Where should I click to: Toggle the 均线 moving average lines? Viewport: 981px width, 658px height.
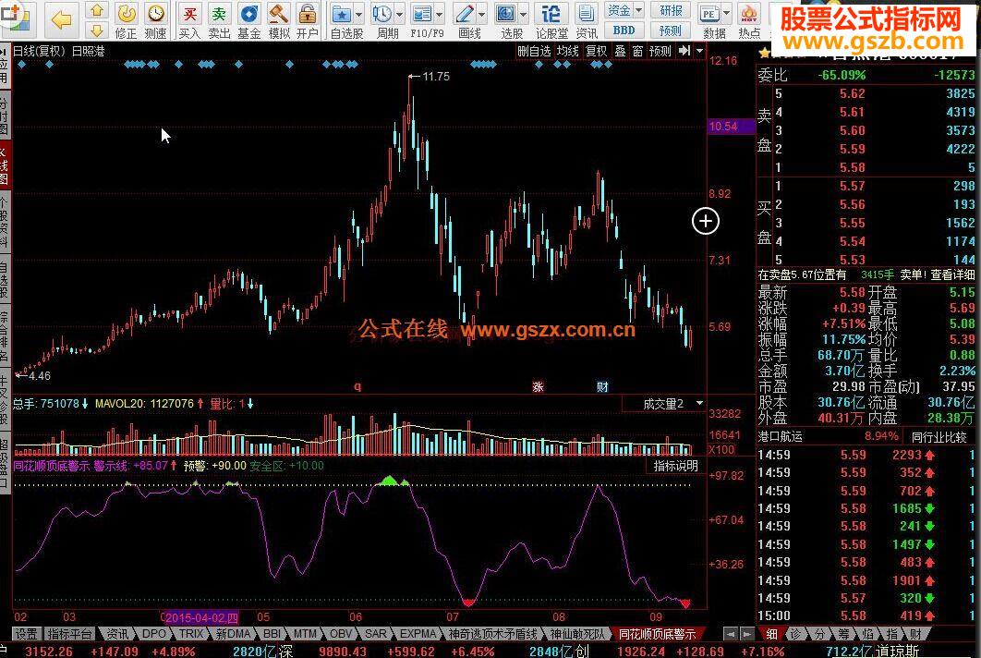(568, 51)
